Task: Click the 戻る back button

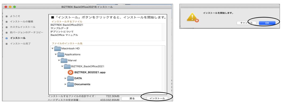Action: point(132,98)
